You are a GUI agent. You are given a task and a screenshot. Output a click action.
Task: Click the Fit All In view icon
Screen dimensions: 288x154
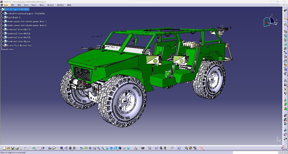[x=86, y=148]
